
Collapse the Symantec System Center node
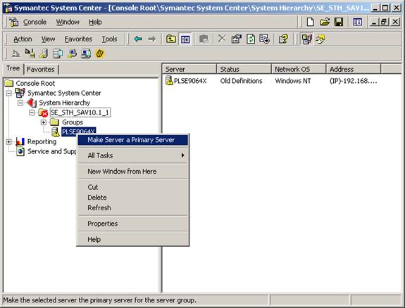[8, 93]
